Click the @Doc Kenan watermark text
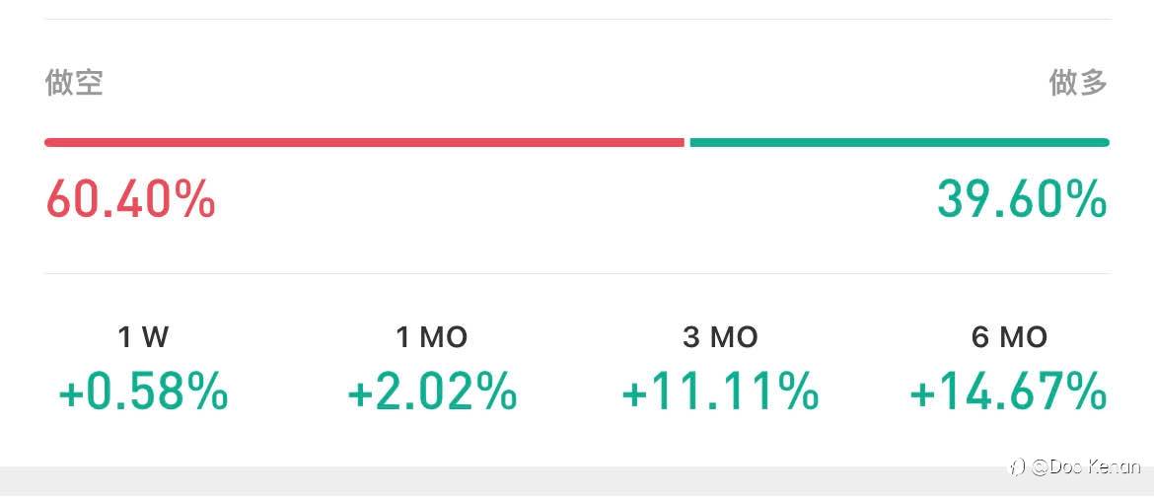The width and height of the screenshot is (1154, 499). [x=1086, y=467]
